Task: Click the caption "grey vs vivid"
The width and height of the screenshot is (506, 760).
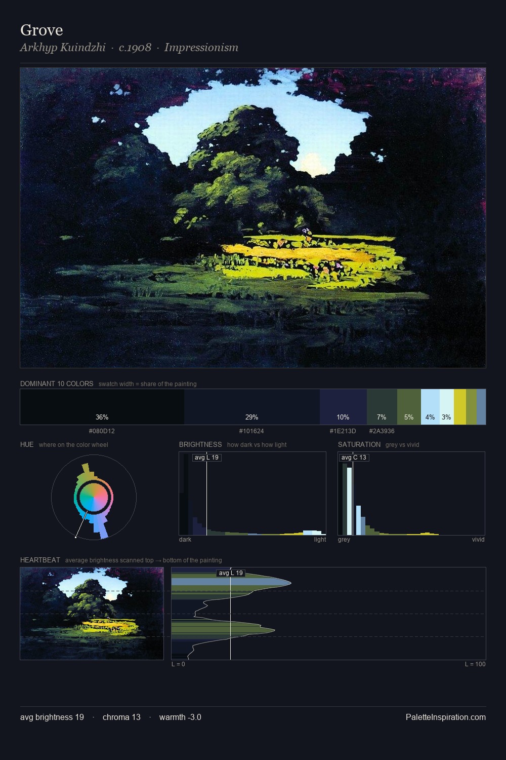Action: coord(402,445)
